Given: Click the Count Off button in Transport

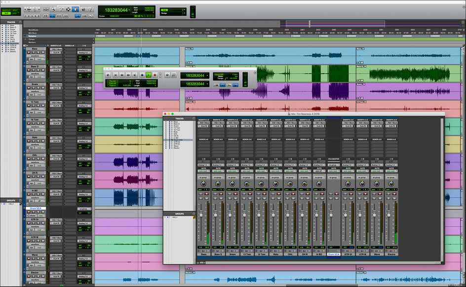Looking at the screenshot, I should pyautogui.click(x=219, y=75).
